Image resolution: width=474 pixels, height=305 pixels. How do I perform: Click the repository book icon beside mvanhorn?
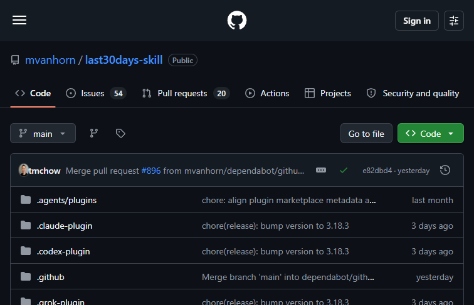coord(15,60)
